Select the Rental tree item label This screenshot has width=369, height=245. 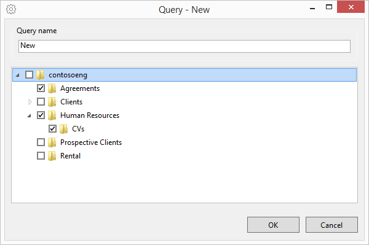(70, 156)
